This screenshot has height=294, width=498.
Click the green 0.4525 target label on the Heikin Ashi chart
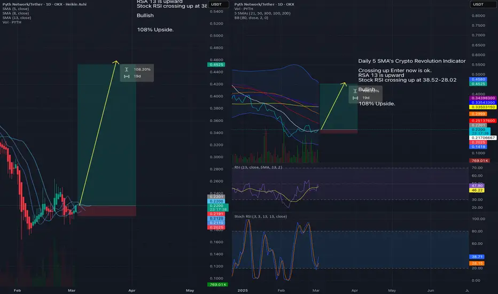point(216,65)
